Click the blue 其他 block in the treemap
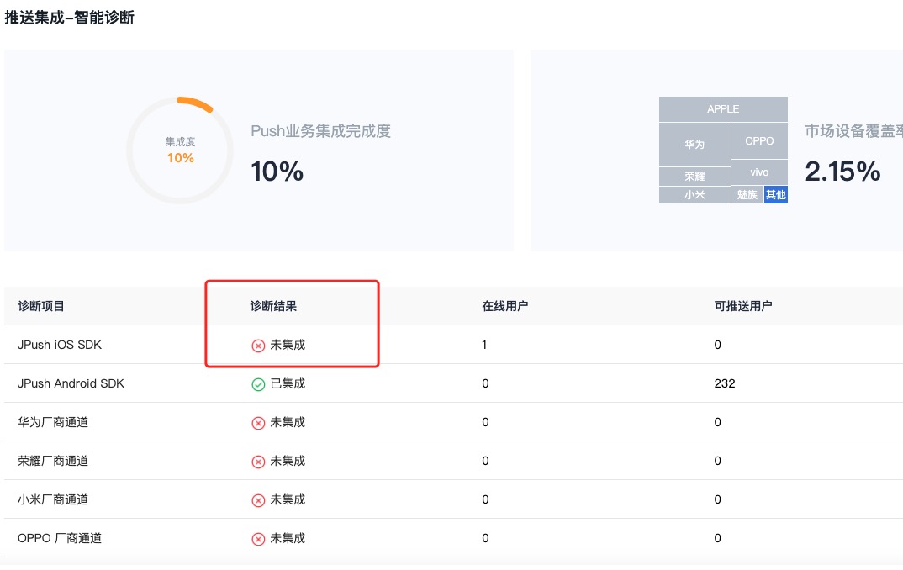The image size is (903, 570). click(x=775, y=195)
